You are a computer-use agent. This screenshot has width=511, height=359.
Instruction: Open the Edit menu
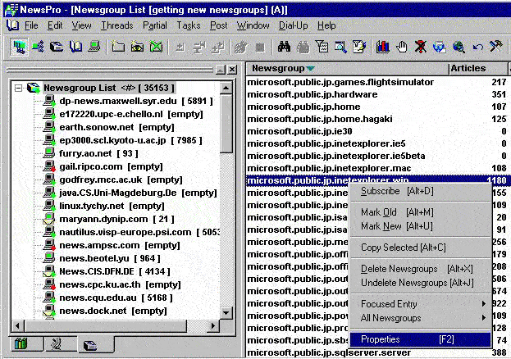click(x=55, y=25)
